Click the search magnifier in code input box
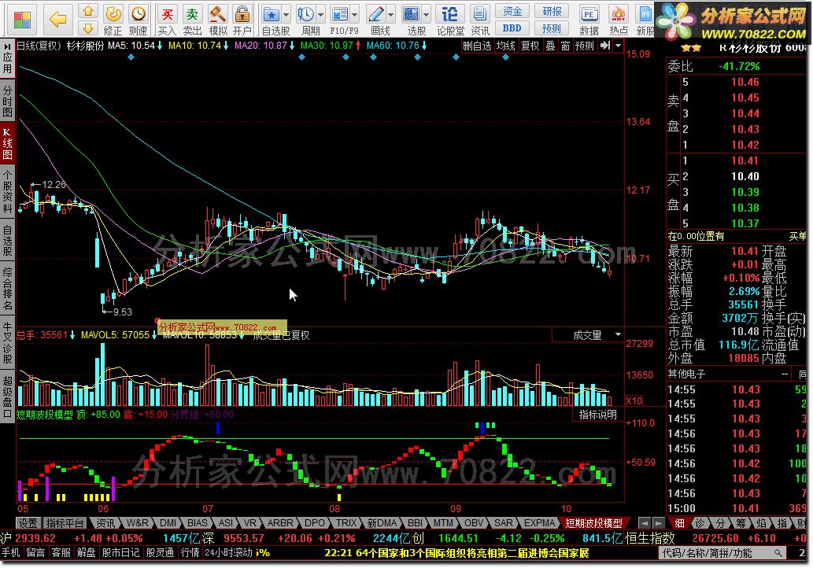The width and height of the screenshot is (813, 568). [778, 553]
